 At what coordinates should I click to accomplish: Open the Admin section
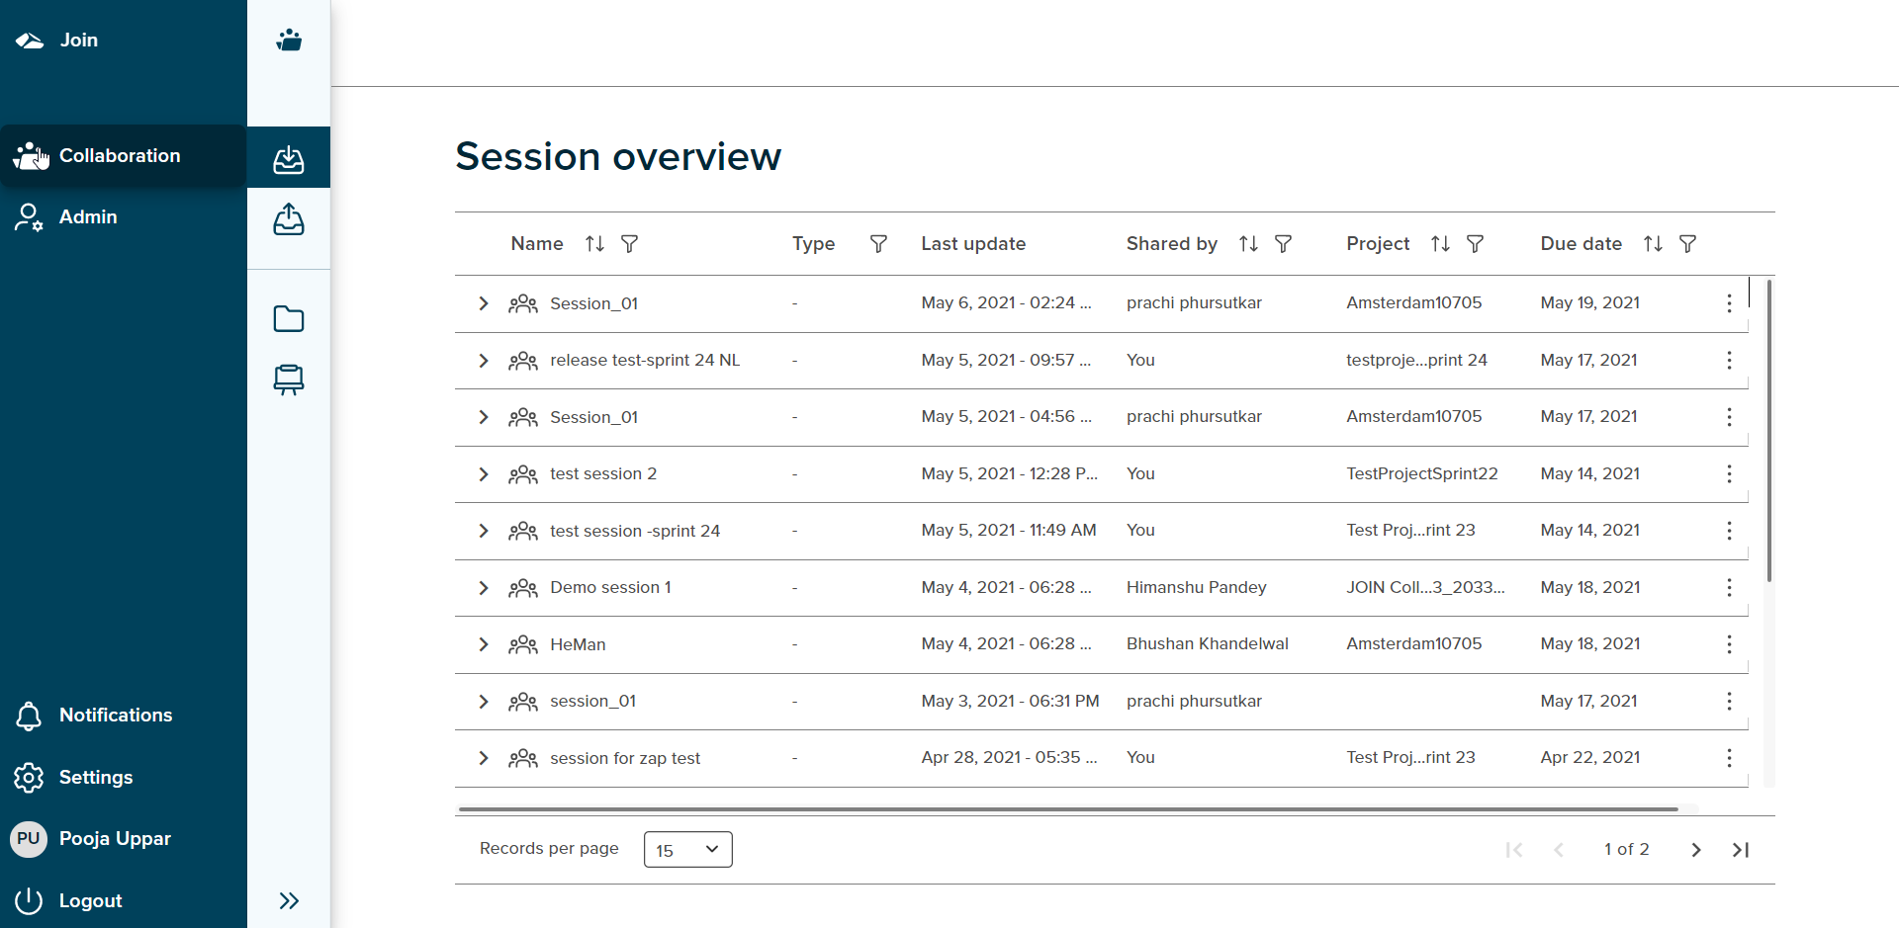point(88,216)
